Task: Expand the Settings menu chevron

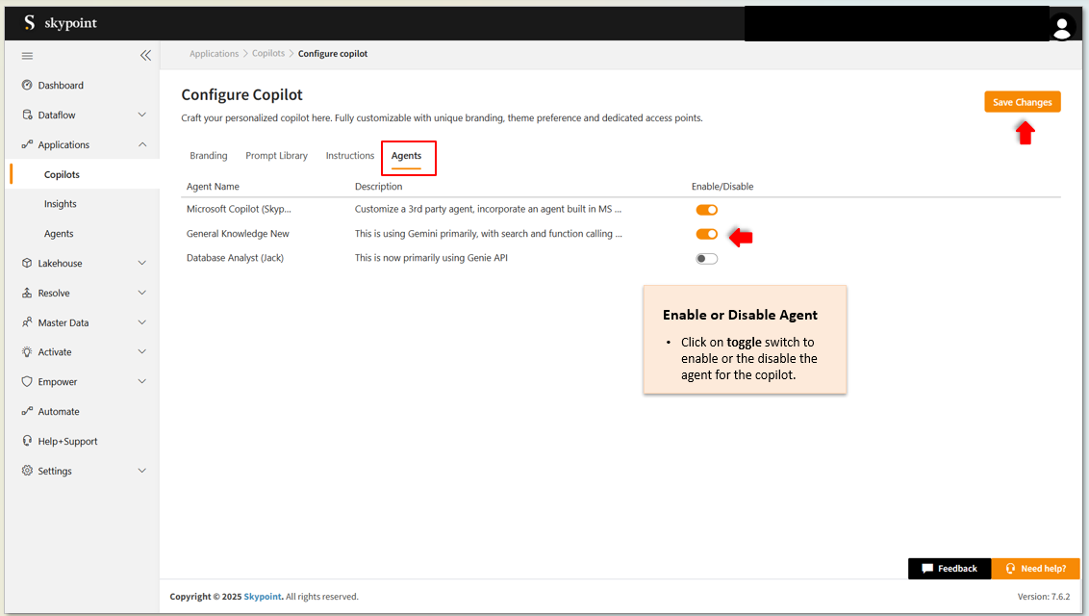Action: pyautogui.click(x=142, y=472)
